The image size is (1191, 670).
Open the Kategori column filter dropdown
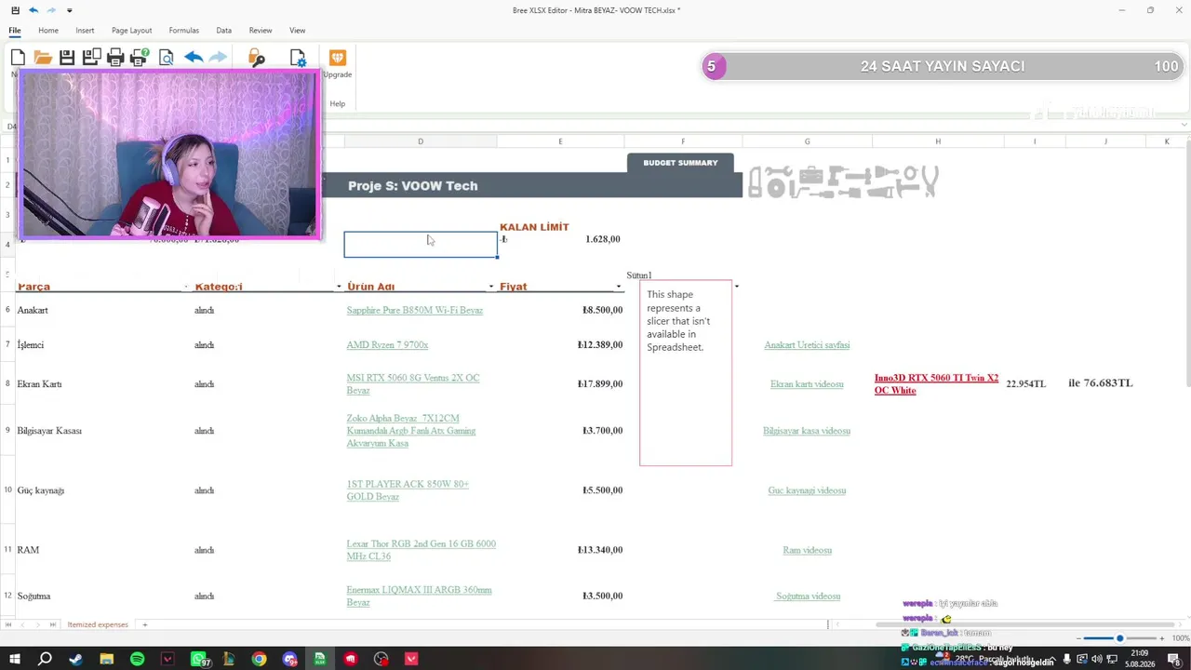[339, 287]
